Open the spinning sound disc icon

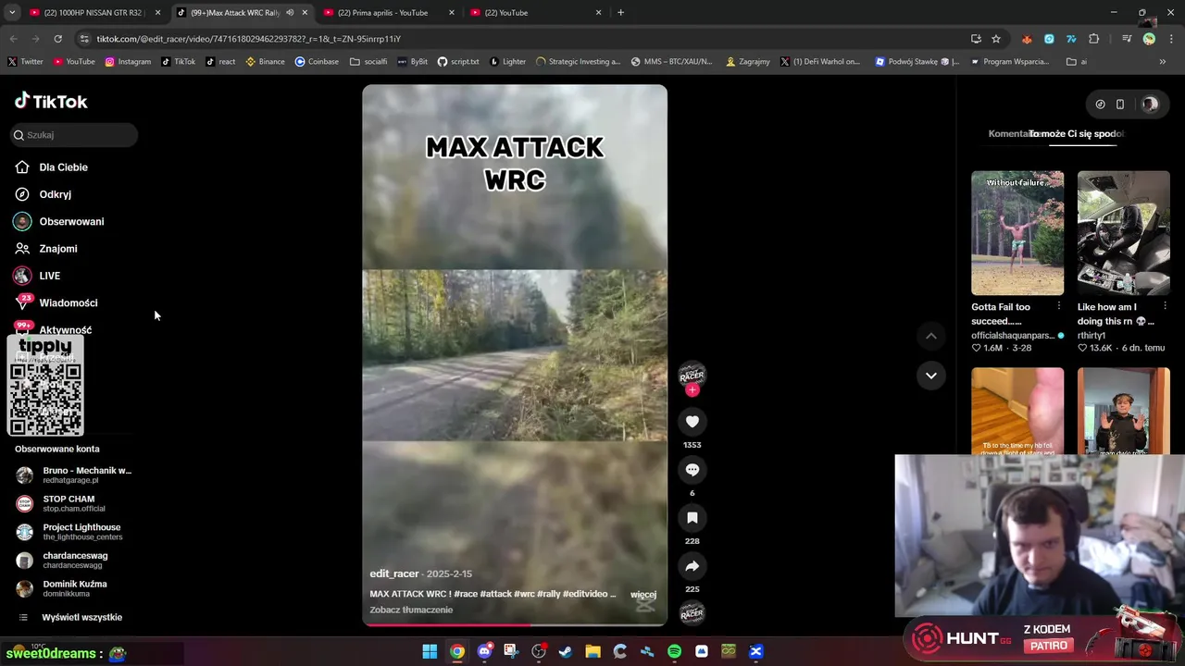692,612
